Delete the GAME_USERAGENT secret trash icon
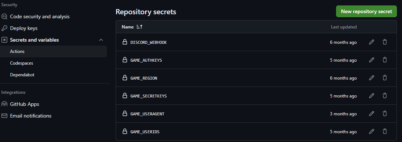The width and height of the screenshot is (402, 142). coord(384,114)
